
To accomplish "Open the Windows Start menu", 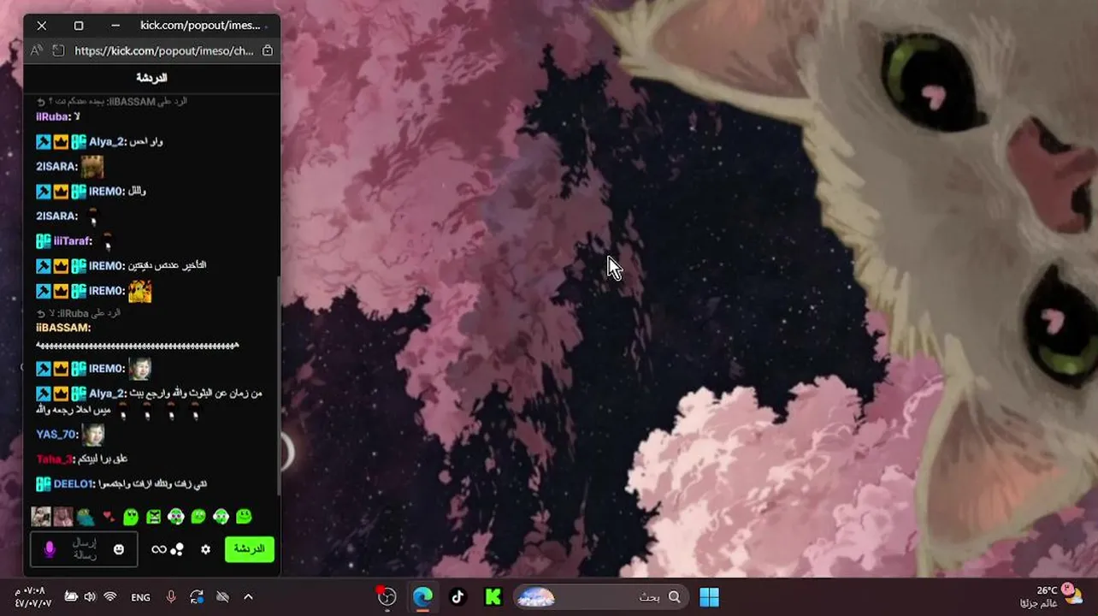I will click(709, 597).
